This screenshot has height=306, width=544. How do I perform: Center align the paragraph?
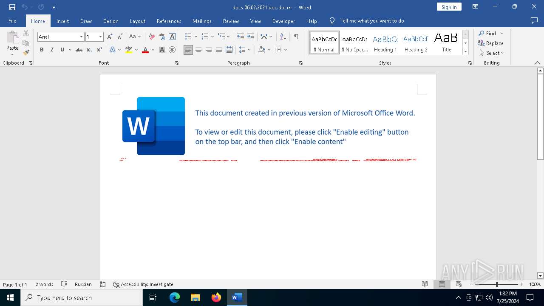198,50
